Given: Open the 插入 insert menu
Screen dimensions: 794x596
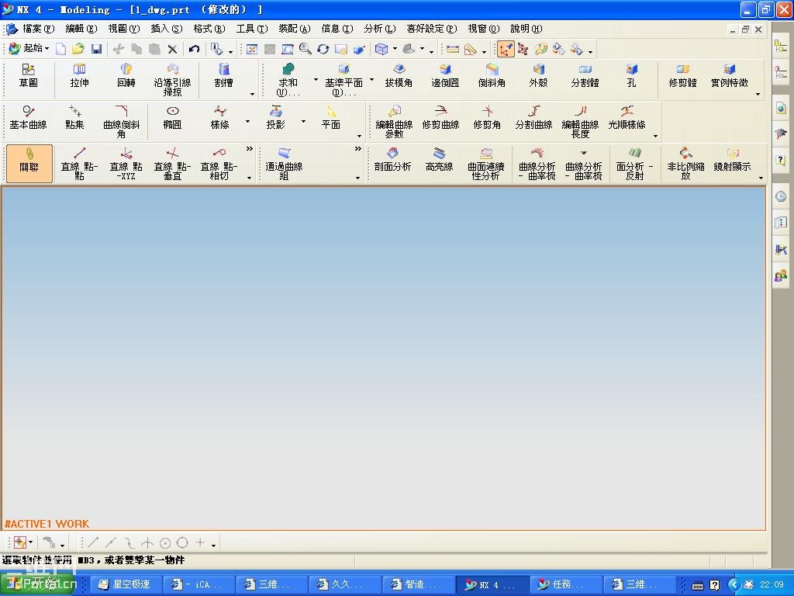Looking at the screenshot, I should pyautogui.click(x=166, y=29).
